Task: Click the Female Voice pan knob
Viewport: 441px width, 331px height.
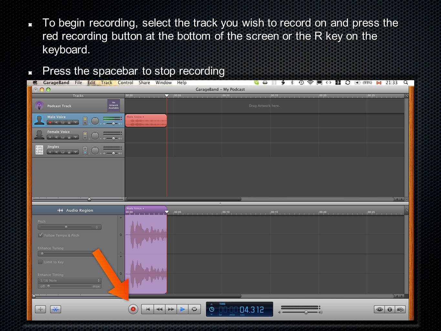Action: tap(95, 136)
